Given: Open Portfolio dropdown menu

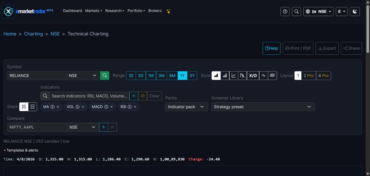Looking at the screenshot, I should pyautogui.click(x=136, y=11).
